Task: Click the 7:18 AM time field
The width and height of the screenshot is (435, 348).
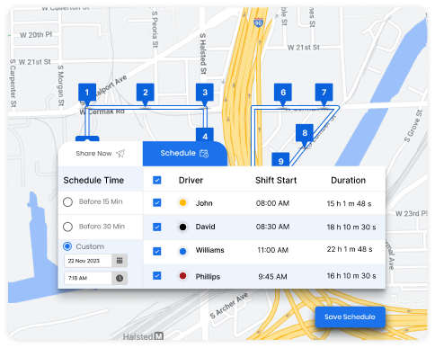Action: coord(88,278)
